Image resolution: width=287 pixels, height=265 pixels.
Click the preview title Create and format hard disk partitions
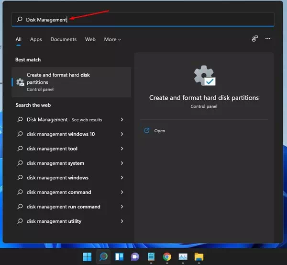(204, 98)
